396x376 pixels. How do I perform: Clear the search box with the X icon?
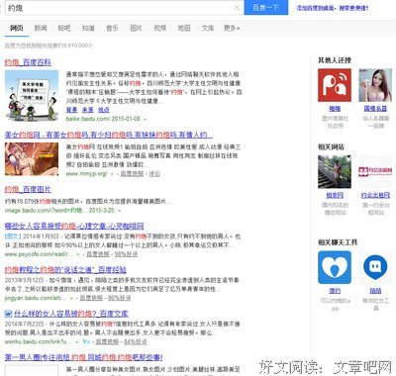(237, 7)
